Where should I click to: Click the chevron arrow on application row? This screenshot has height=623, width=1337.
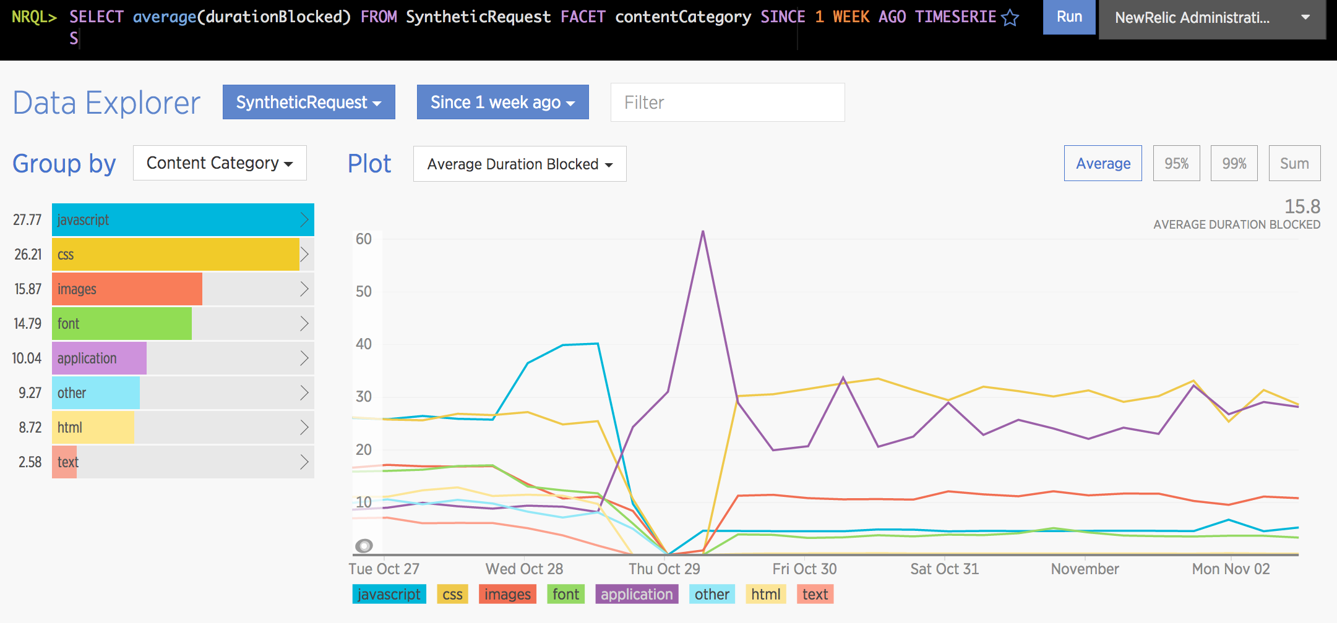tap(304, 358)
